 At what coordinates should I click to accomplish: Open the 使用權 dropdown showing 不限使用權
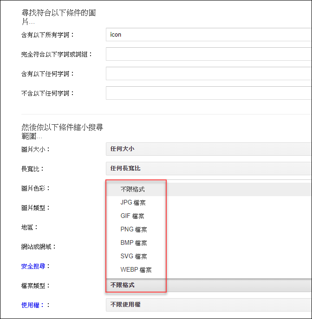tap(209, 305)
